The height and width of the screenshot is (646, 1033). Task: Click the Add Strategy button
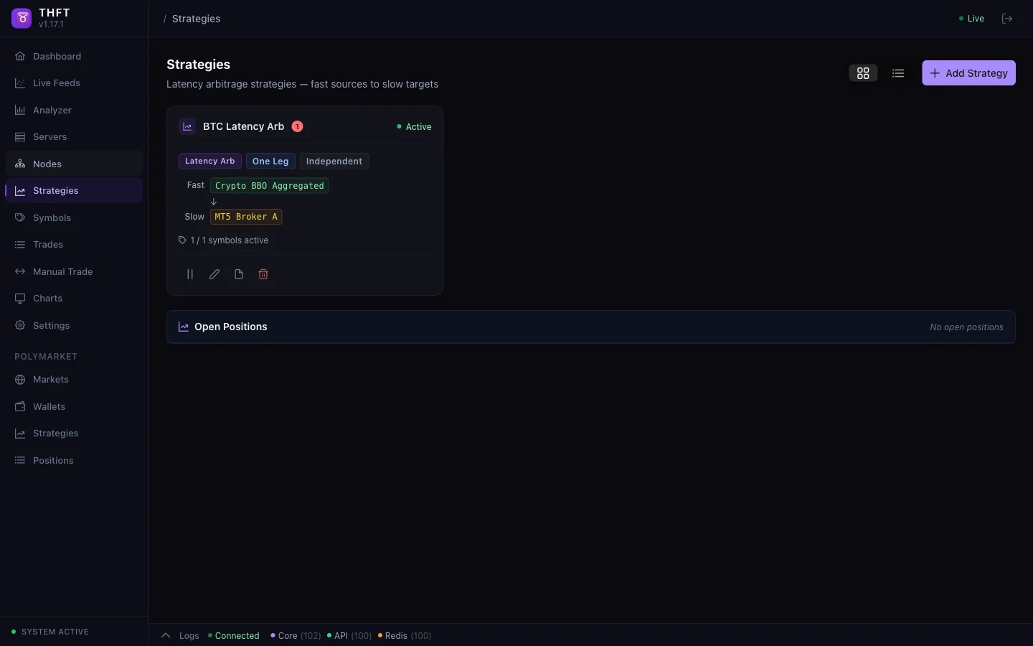tap(968, 73)
